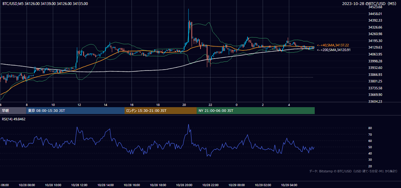
Task: Click price axis value 33801.25
Action: (375, 81)
